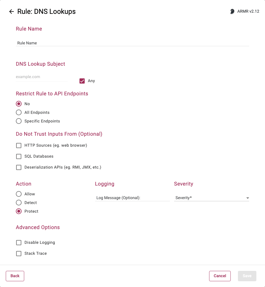Enable HTTP Sources checkbox
The image size is (265, 287).
pyautogui.click(x=19, y=146)
